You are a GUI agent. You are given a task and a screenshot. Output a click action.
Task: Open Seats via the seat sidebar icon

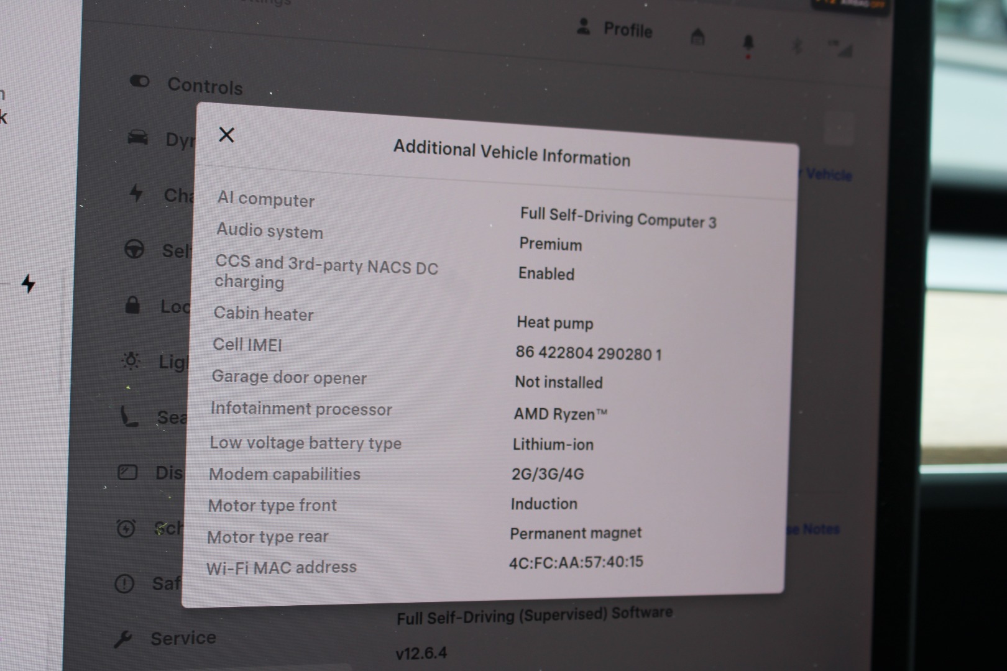click(129, 416)
